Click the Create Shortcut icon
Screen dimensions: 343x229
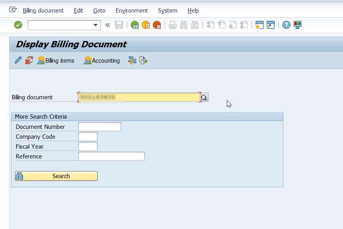pyautogui.click(x=271, y=25)
